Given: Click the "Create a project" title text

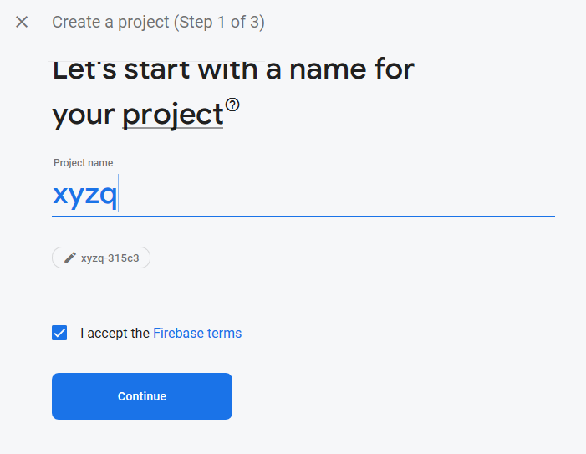Looking at the screenshot, I should coord(110,22).
